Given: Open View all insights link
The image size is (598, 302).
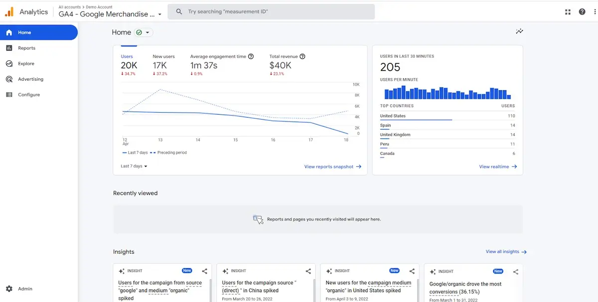Looking at the screenshot, I should point(506,252).
